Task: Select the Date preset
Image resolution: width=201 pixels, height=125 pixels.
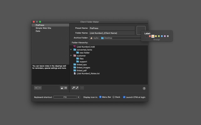Action: click(x=38, y=31)
